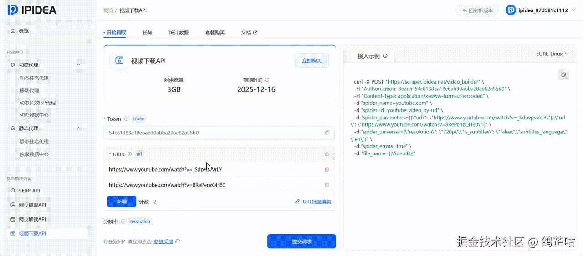Open the ipidea_97d581c1112 account menu
583x256 pixels.
(540, 10)
